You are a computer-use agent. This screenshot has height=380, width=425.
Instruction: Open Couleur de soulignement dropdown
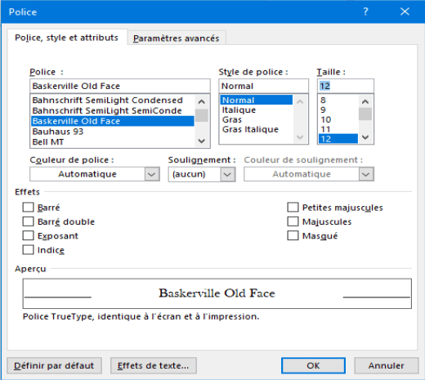(366, 174)
